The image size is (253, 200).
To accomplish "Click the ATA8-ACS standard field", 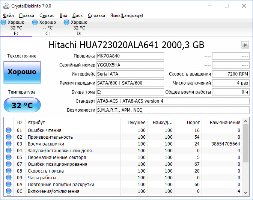I will pos(173,101).
